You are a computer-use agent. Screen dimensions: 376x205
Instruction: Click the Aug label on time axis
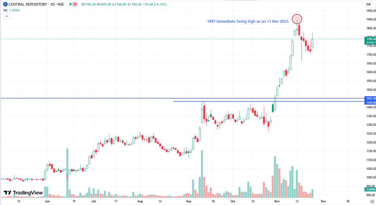coord(140,202)
